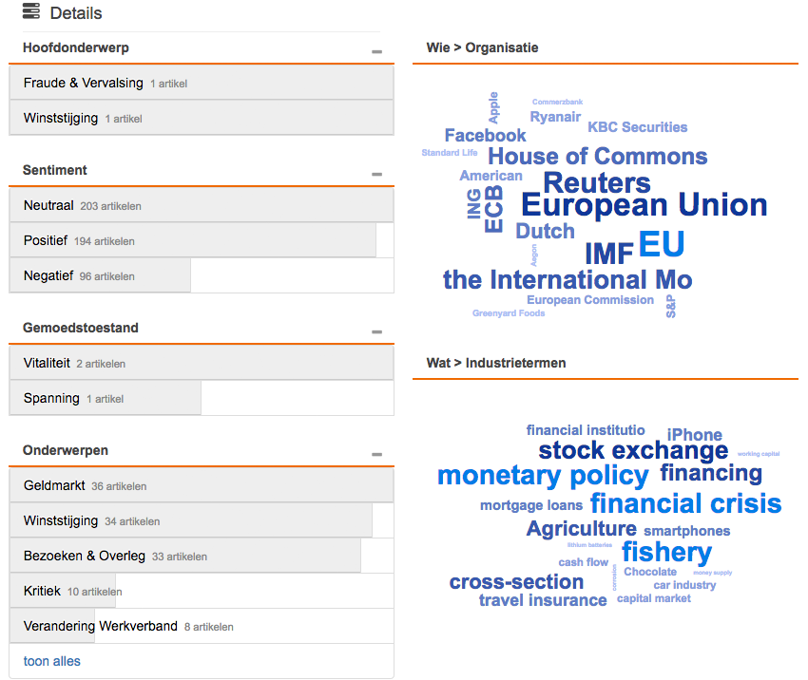Choose Bezoeken & Overleg topic
The image size is (808, 680).
[202, 556]
